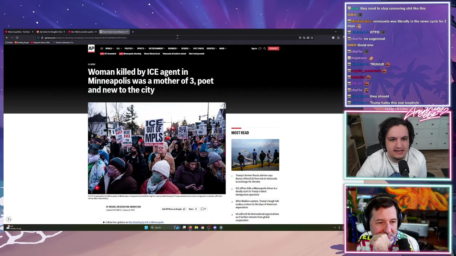Screen dimensions: 456x256
Task: Expand the ODDITIES navigation dropdown
Action: (x=212, y=48)
